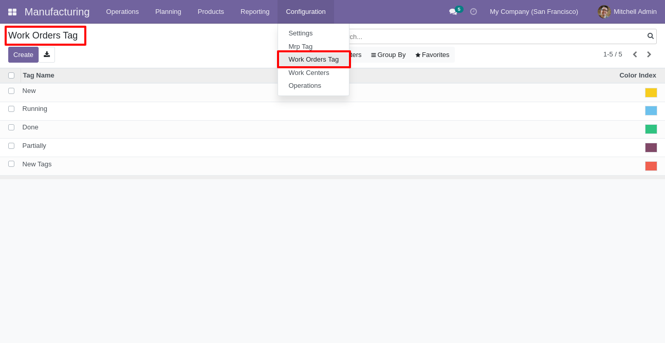Open the Mitchell Admin user menu

coord(627,11)
